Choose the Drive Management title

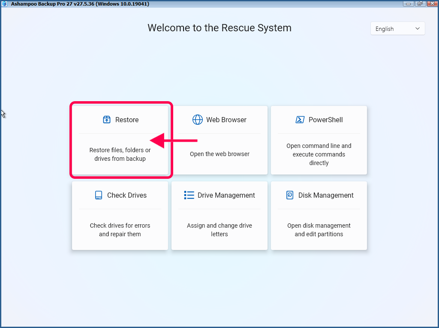click(x=226, y=195)
